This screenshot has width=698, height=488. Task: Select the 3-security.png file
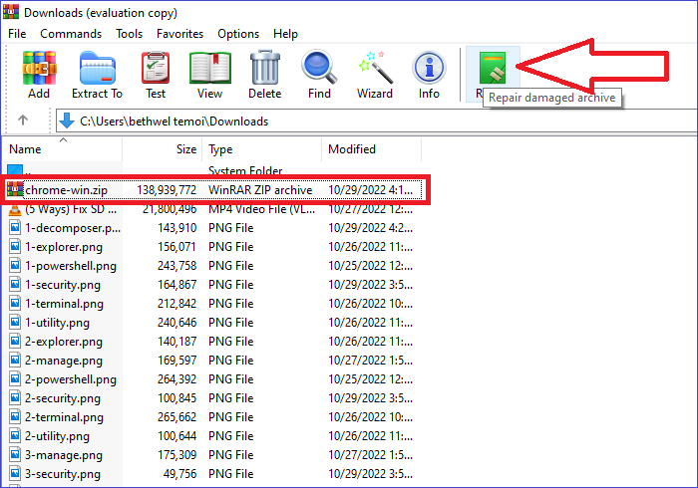[x=63, y=473]
